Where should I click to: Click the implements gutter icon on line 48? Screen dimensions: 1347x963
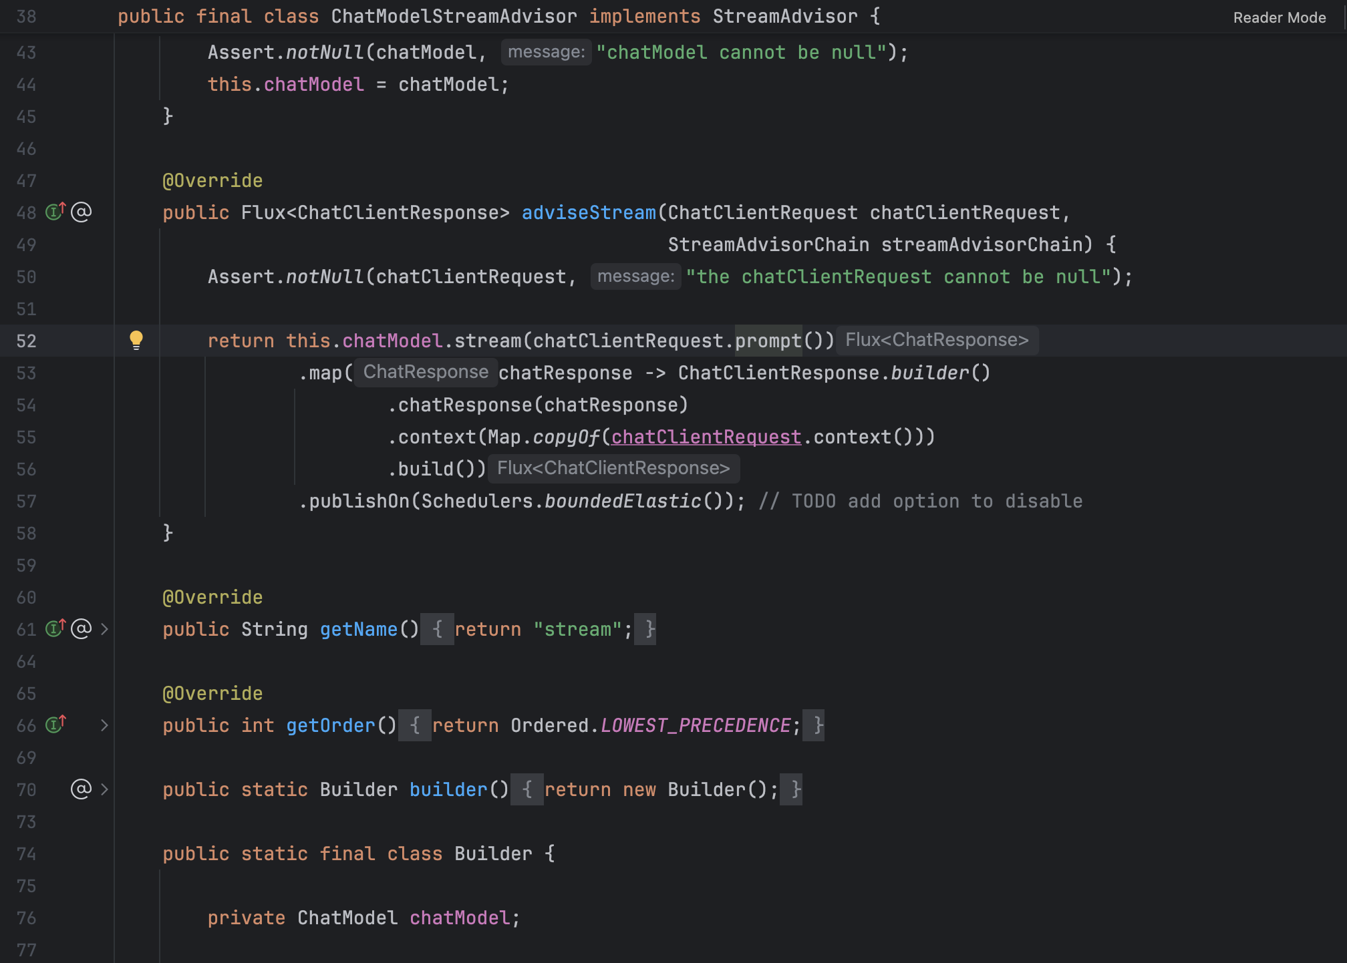pyautogui.click(x=55, y=212)
